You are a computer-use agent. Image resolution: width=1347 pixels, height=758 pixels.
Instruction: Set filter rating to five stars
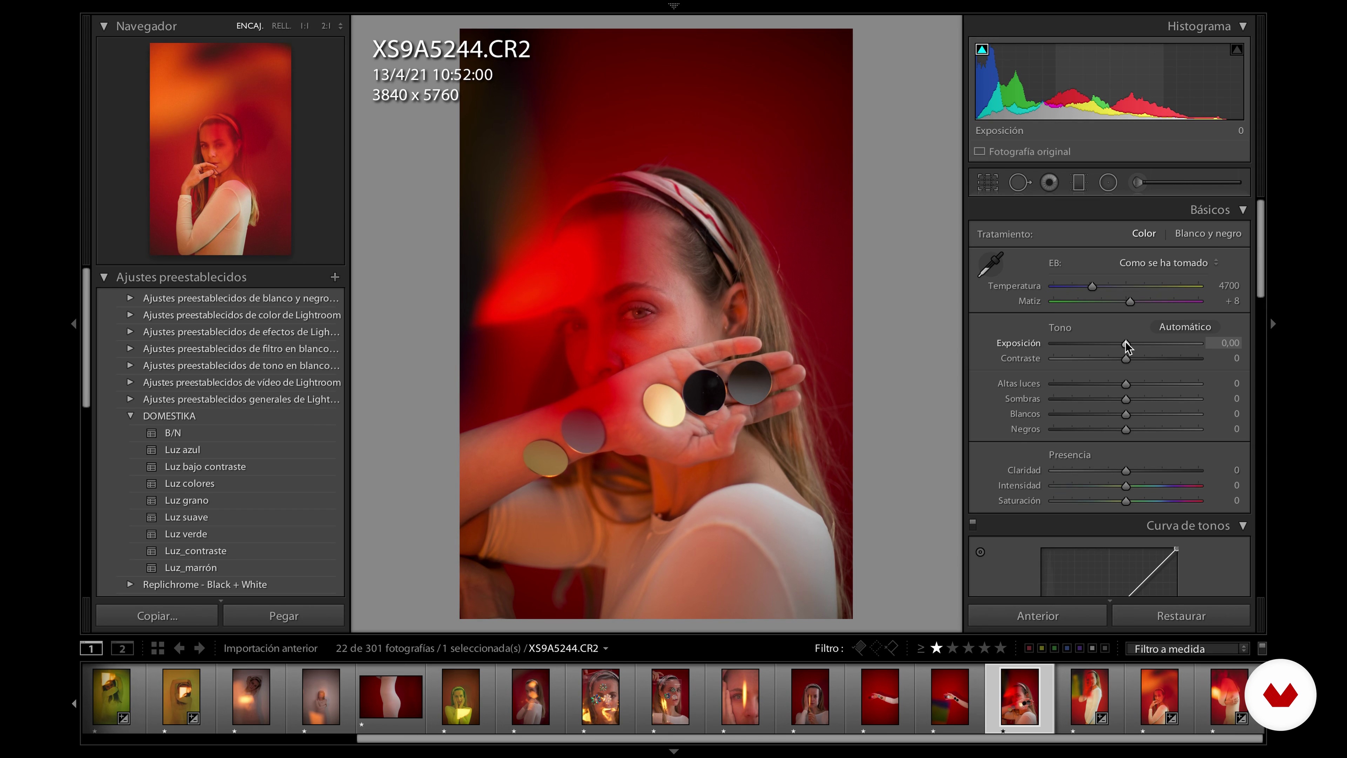(x=1001, y=648)
